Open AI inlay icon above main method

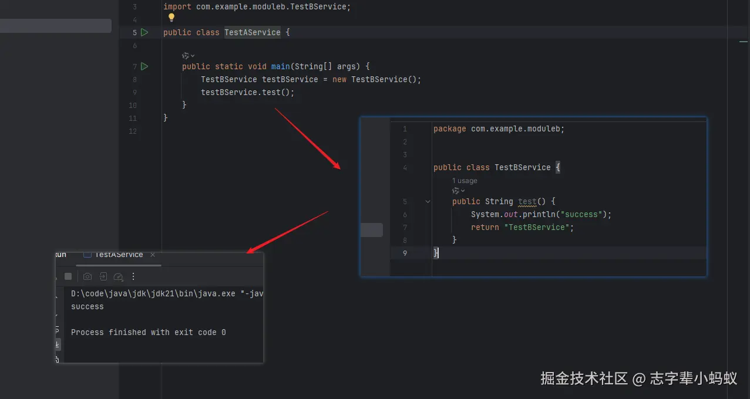point(188,55)
